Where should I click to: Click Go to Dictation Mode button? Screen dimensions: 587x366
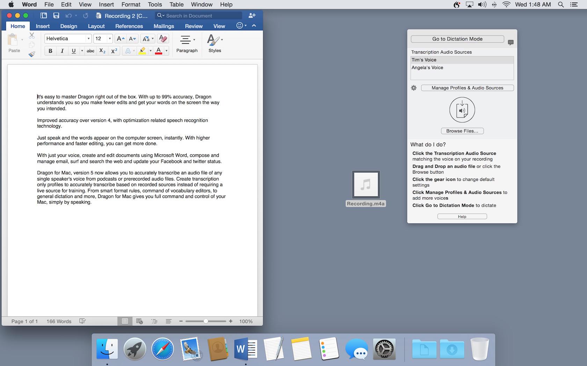[x=457, y=39]
